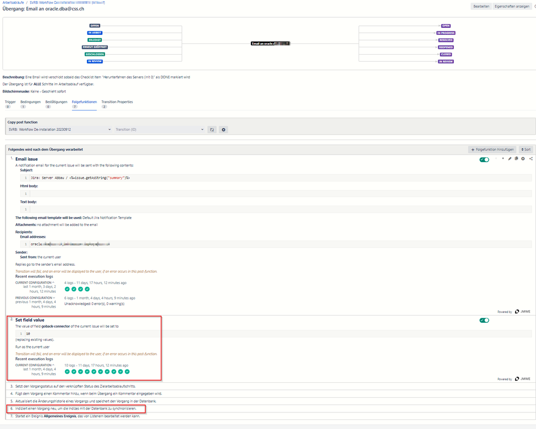Click the Bearbeiten button
536x429 pixels.
tap(481, 6)
